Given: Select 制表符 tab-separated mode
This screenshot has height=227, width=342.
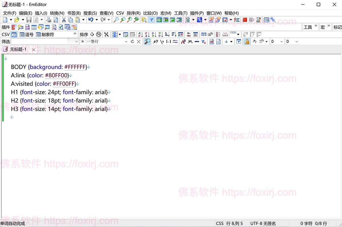Looking at the screenshot, I should (45, 34).
